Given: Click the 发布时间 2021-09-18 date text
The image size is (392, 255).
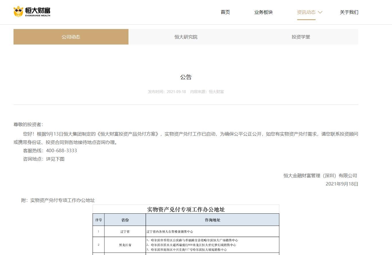Looking at the screenshot, I should (x=167, y=92).
